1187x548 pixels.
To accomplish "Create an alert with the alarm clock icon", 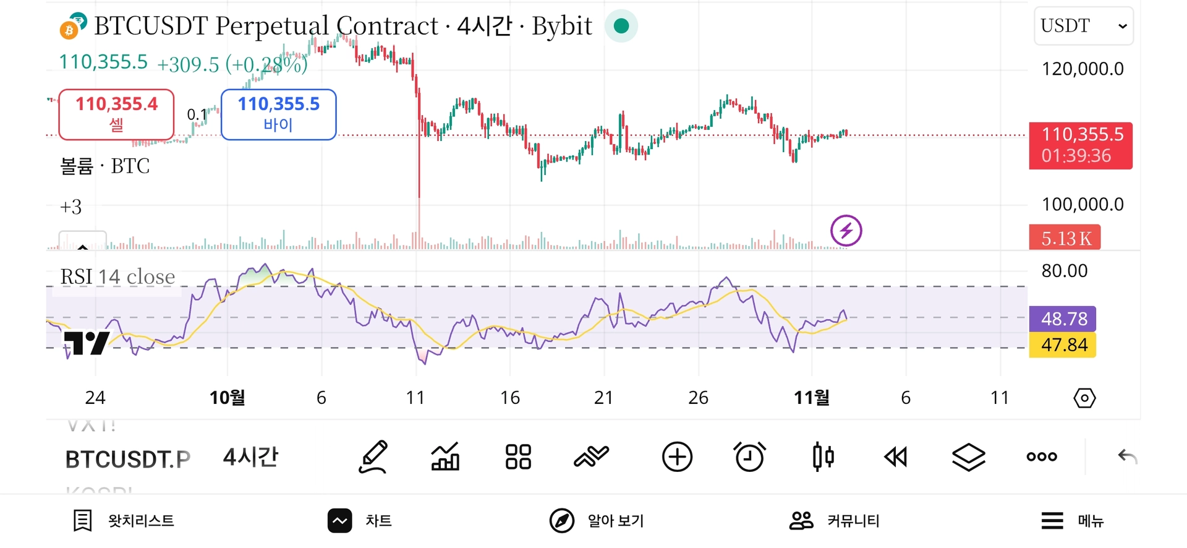I will 749,457.
